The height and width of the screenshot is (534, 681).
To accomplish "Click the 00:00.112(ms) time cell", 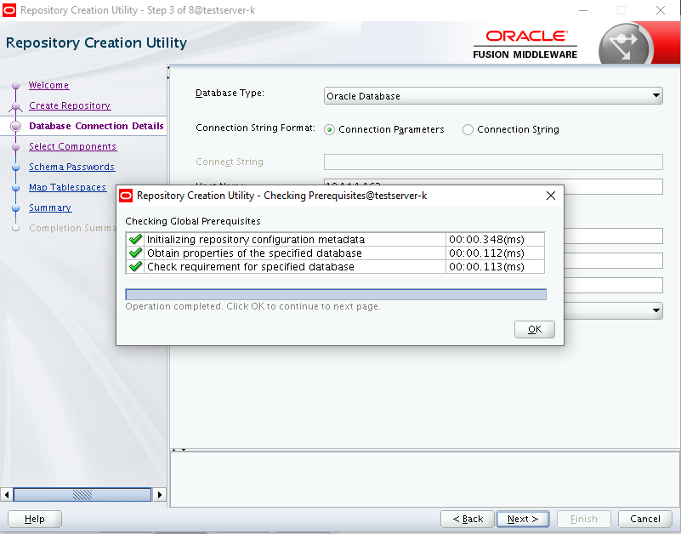I will click(495, 253).
